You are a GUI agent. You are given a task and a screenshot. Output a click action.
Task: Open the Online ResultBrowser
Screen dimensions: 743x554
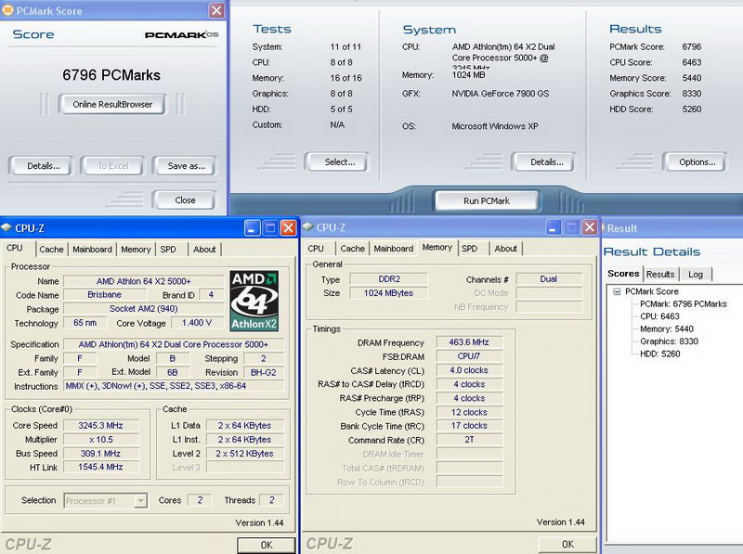pos(112,105)
